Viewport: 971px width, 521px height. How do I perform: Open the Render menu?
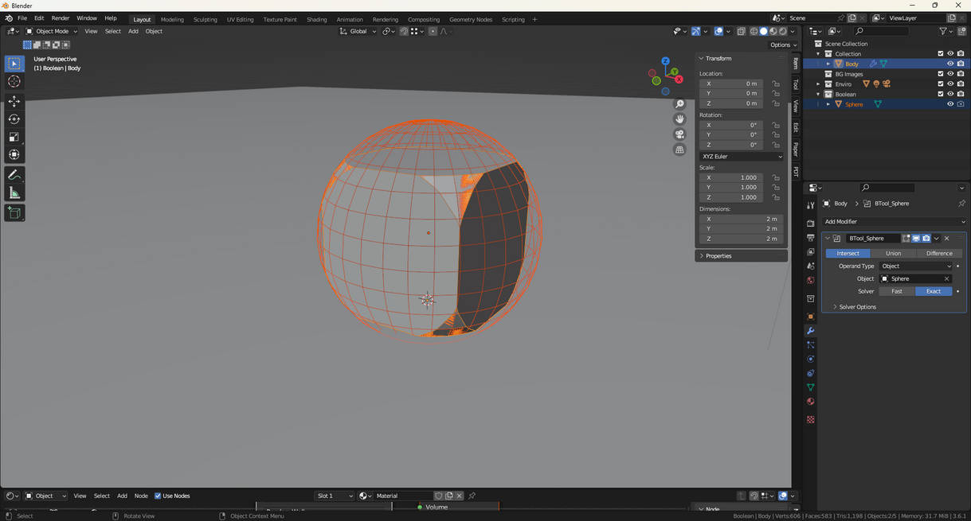pyautogui.click(x=61, y=18)
